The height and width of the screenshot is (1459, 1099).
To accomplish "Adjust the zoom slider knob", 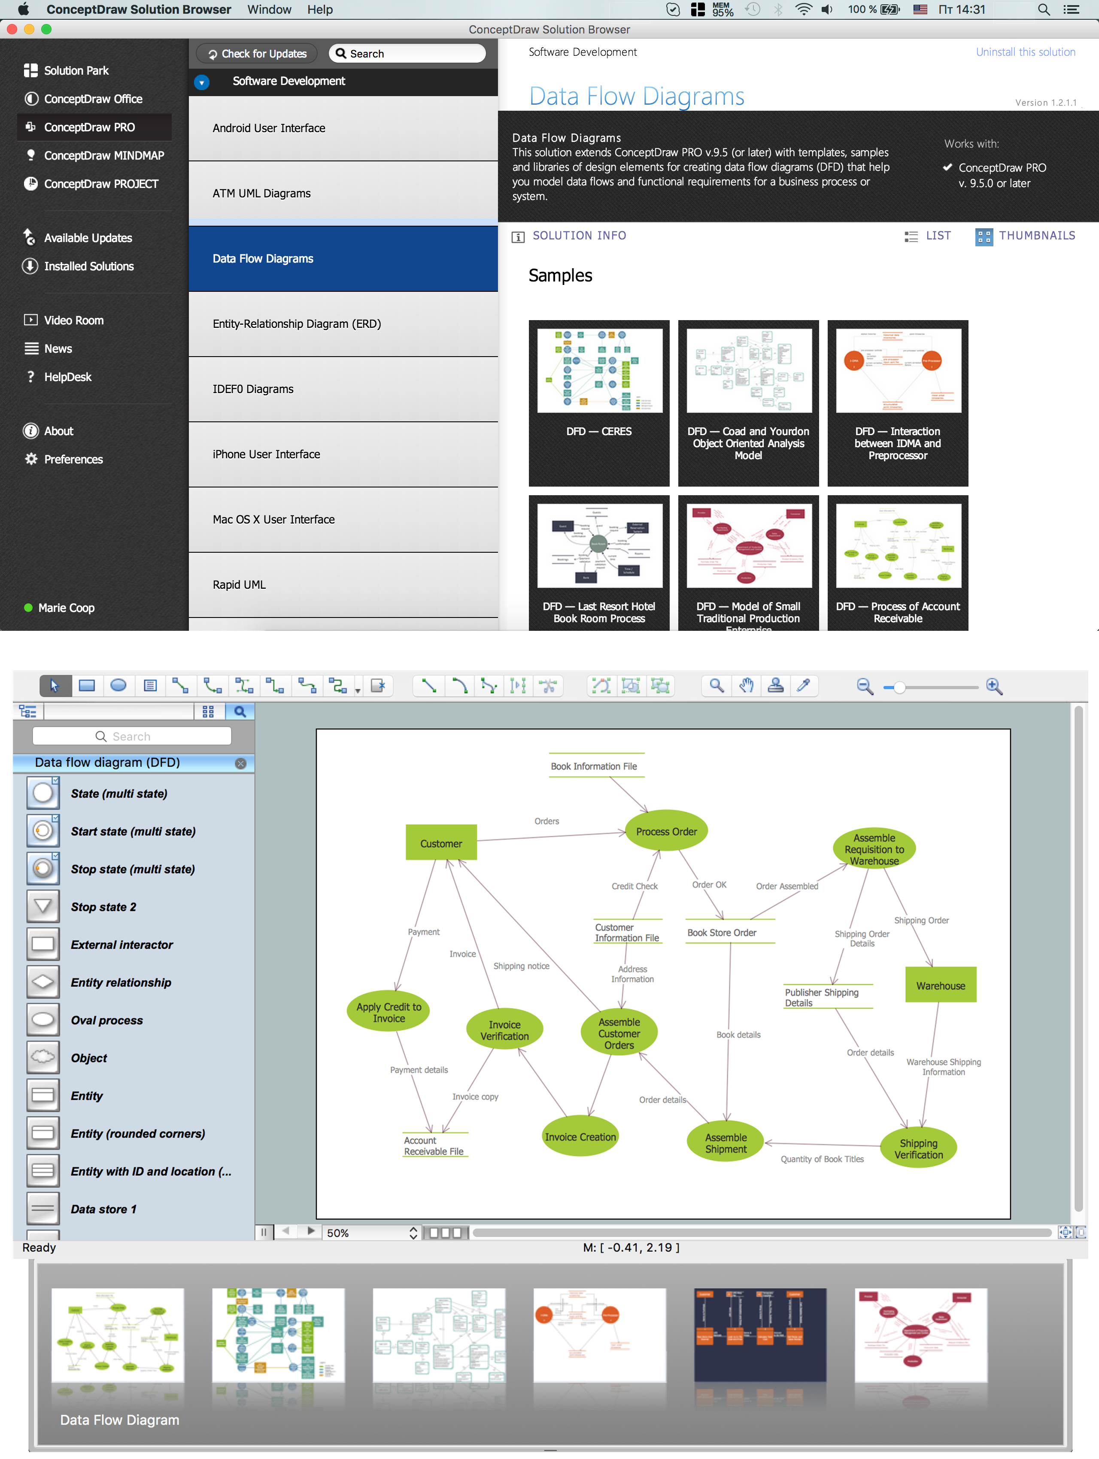I will [900, 687].
